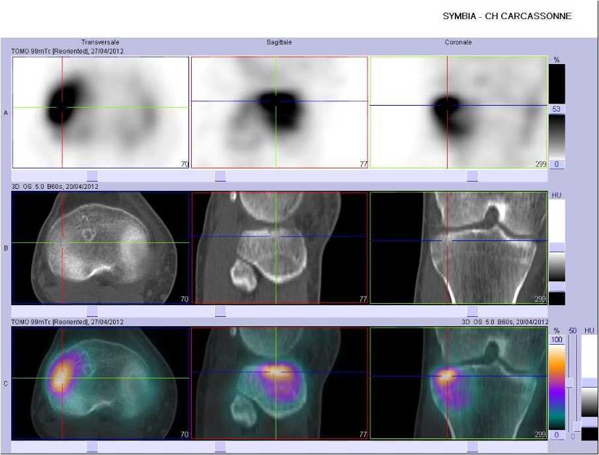Screen dimensions: 599x455
Task: Select the row A coronal SPECT image
Action: click(x=458, y=113)
